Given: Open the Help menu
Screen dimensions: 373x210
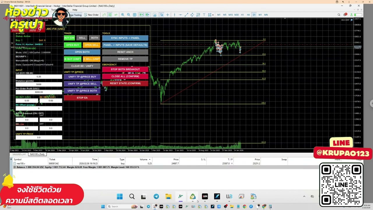Looking at the screenshot, I should pos(75,10).
